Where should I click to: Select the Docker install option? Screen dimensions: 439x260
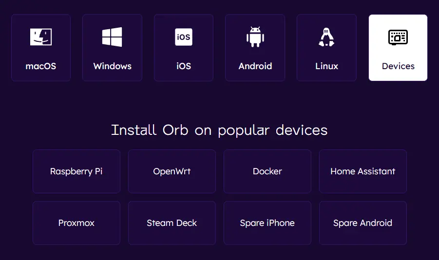[267, 171]
